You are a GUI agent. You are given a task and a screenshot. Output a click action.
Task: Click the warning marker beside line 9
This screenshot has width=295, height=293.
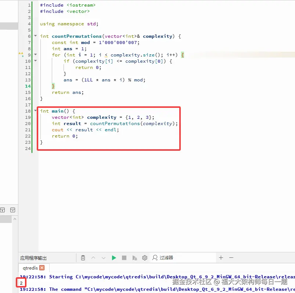pos(21,54)
